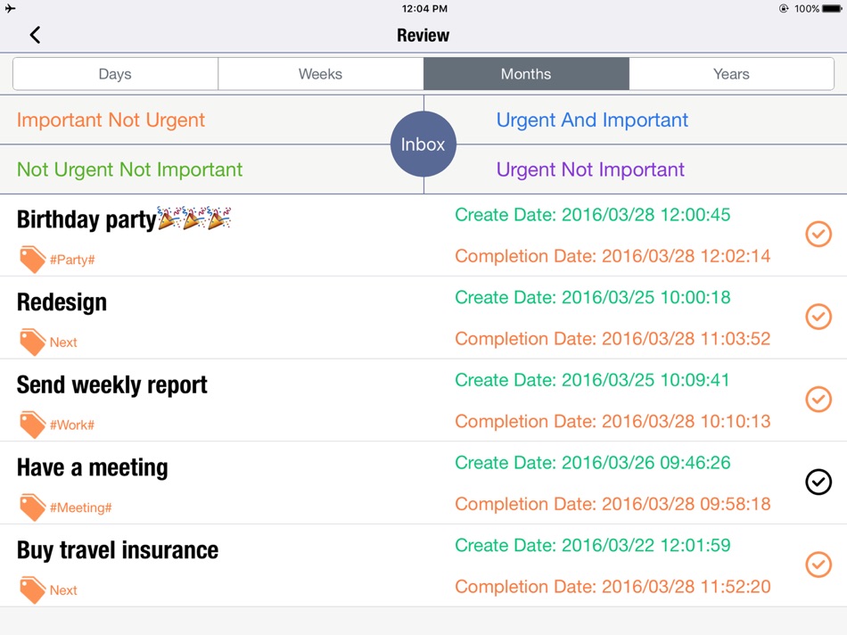Toggle completion check for Buy travel insurance
This screenshot has width=847, height=635.
[818, 565]
